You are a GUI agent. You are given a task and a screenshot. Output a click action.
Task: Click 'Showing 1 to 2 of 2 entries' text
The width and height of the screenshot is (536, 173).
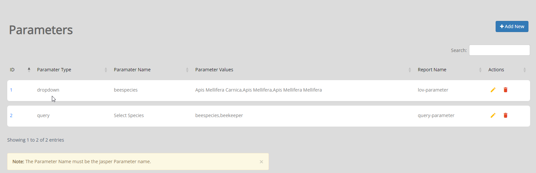pos(35,140)
